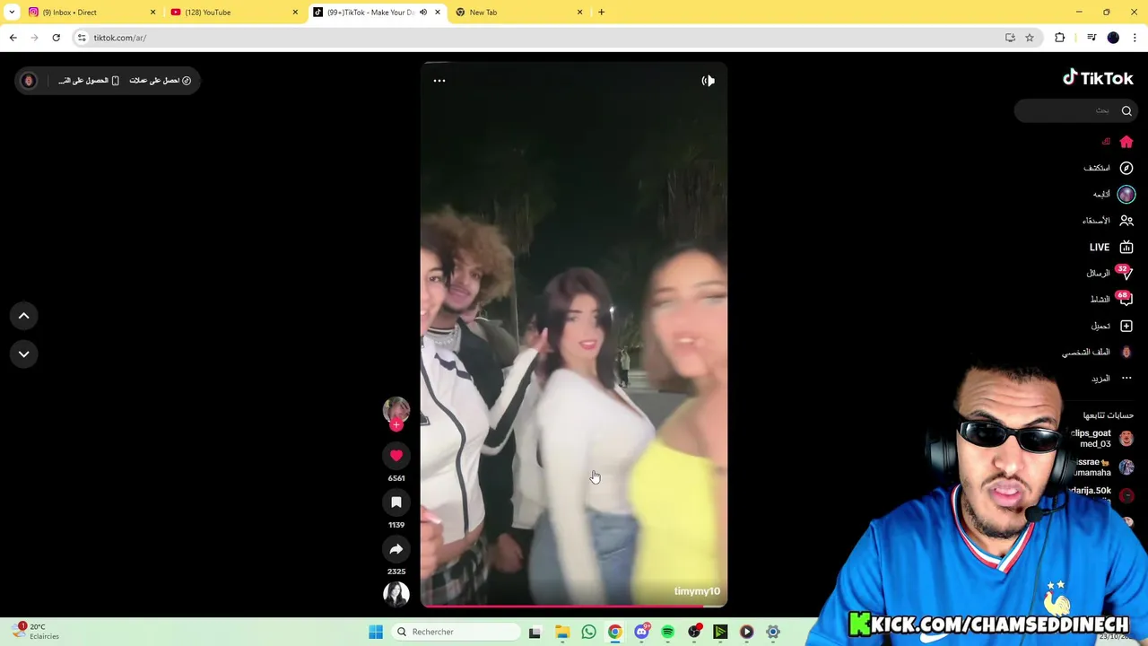Click the install/cast icon in address bar
The width and height of the screenshot is (1148, 646).
tap(1010, 38)
